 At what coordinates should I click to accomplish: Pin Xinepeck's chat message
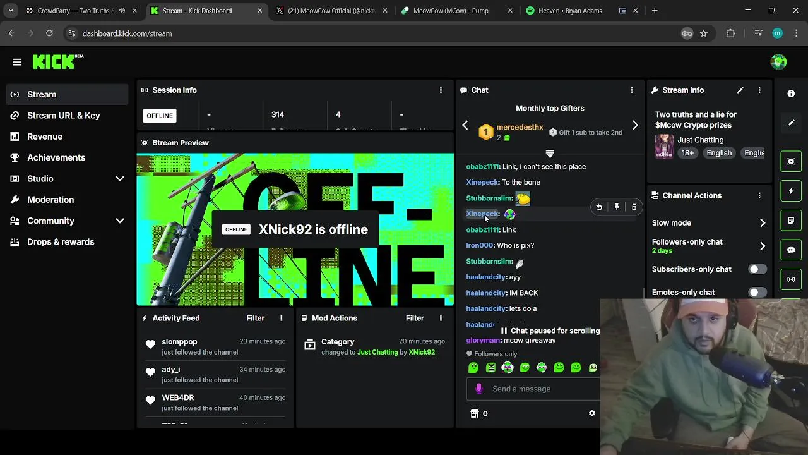point(617,207)
